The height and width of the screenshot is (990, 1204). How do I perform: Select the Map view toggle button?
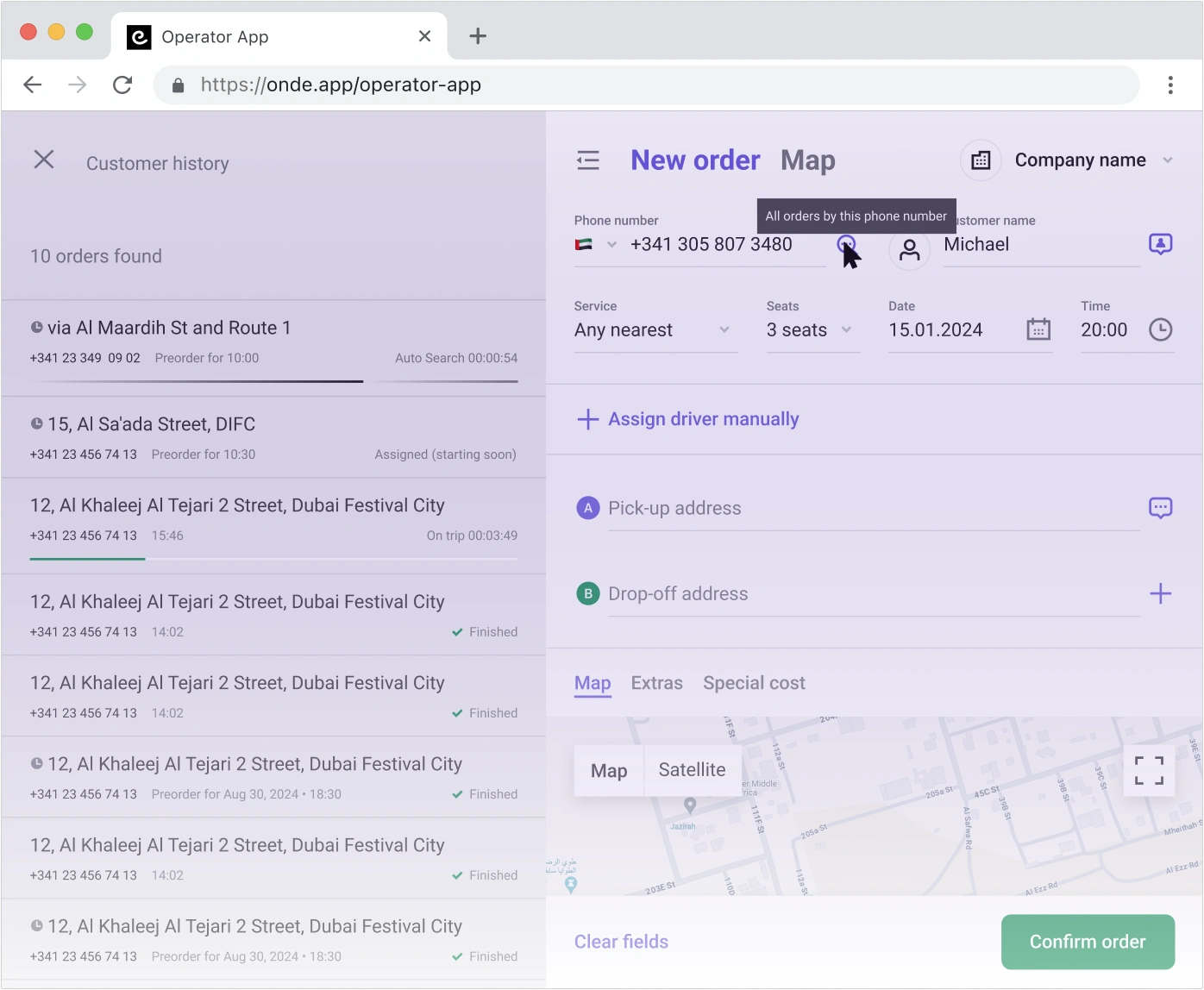(x=609, y=770)
